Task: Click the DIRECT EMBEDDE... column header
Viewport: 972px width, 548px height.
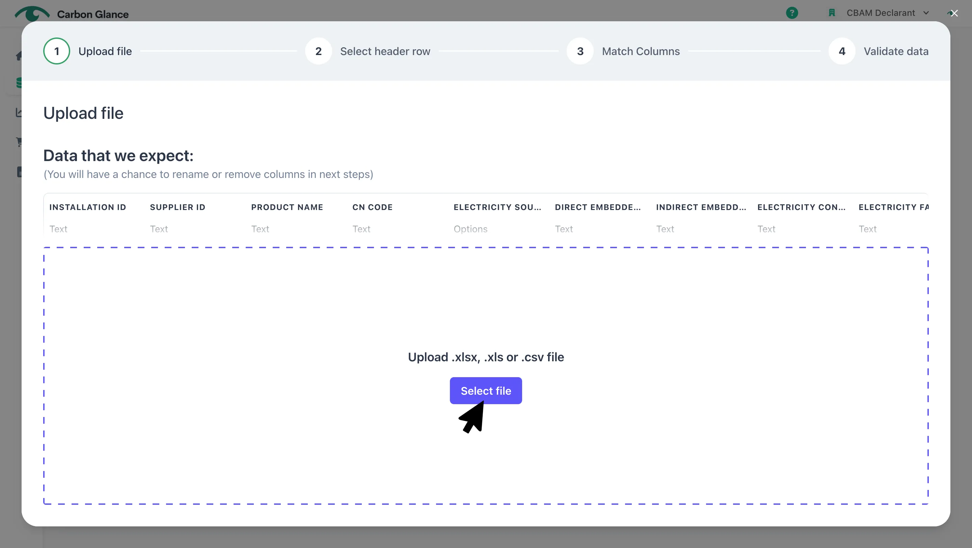Action: pyautogui.click(x=598, y=207)
